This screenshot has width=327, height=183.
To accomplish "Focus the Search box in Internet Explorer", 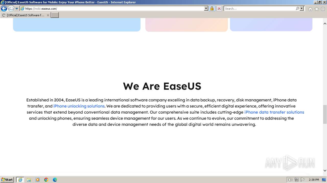I will [x=260, y=9].
